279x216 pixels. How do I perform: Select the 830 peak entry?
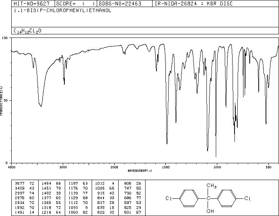click(x=101, y=208)
